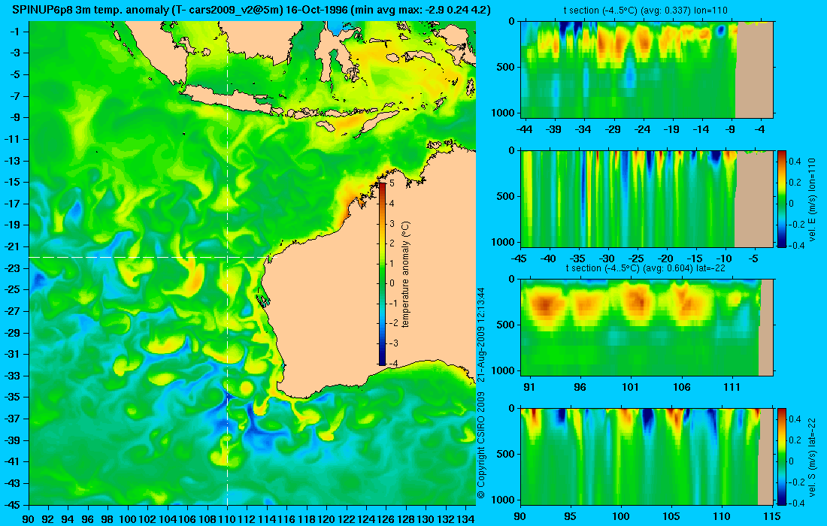Click the '122' longitude tick under main map

tap(347, 519)
